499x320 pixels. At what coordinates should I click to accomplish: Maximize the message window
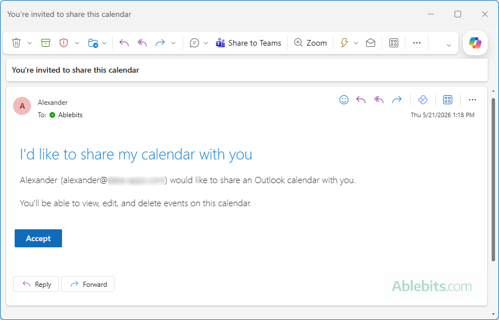point(458,14)
